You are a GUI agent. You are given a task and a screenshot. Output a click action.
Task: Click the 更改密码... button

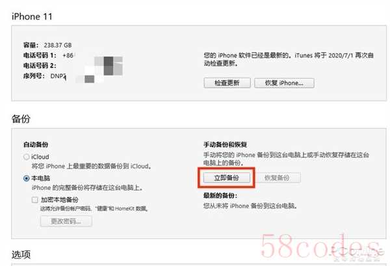[66, 221]
